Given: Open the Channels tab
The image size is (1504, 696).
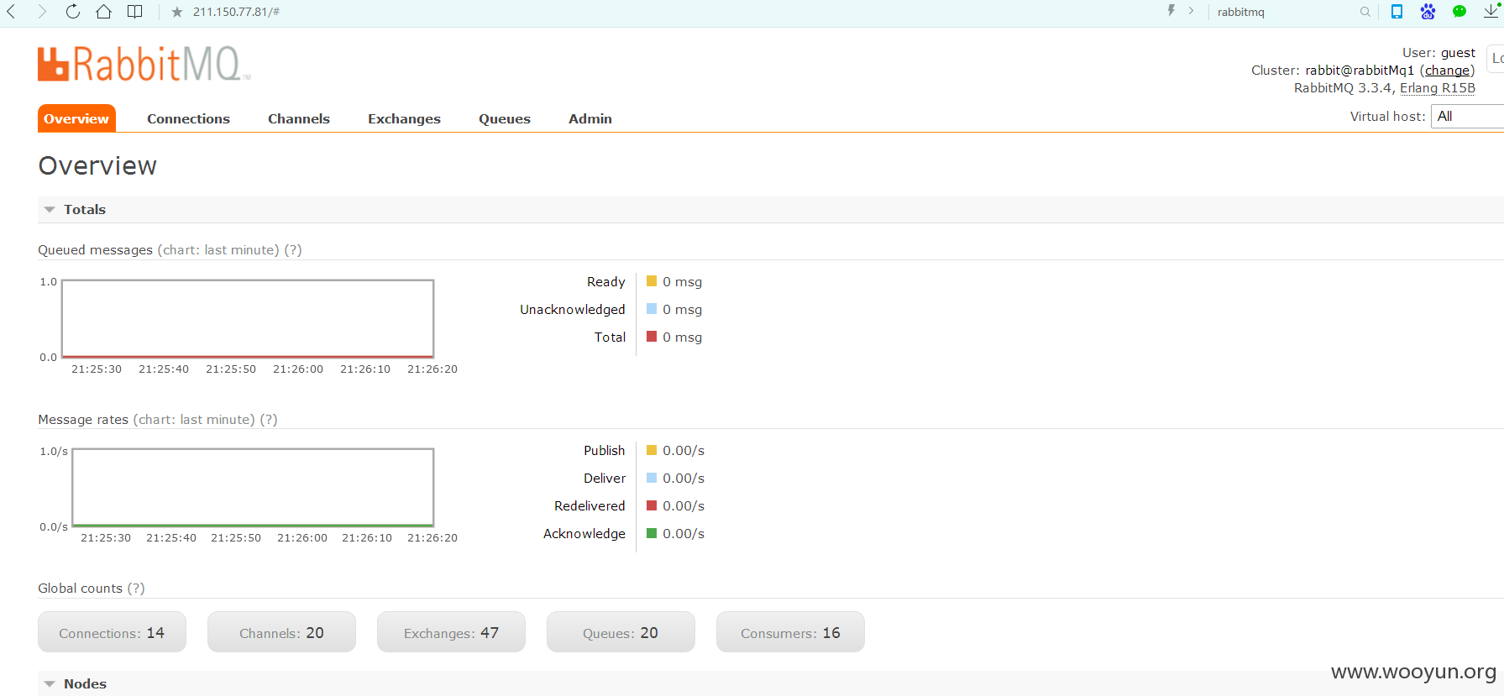Looking at the screenshot, I should click(x=299, y=118).
